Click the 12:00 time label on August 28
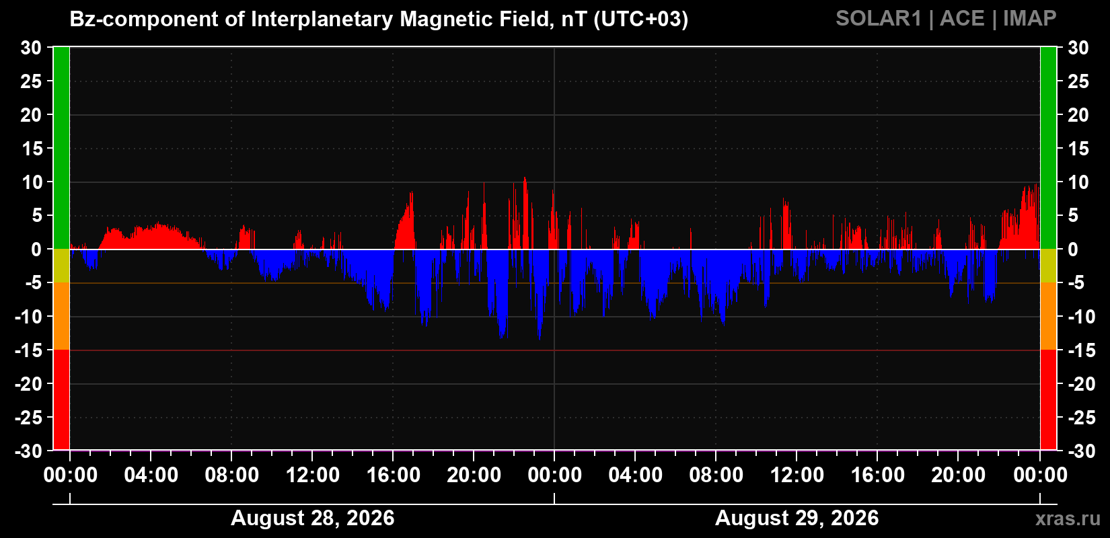Image resolution: width=1110 pixels, height=538 pixels. tap(313, 475)
